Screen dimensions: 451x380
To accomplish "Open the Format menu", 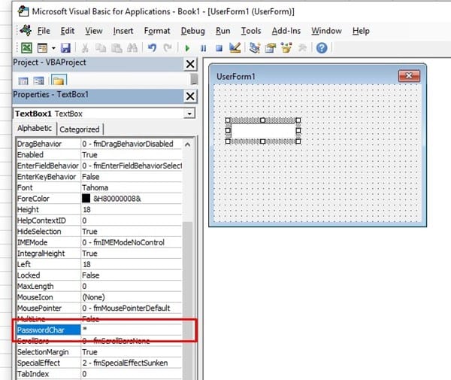I will (157, 31).
